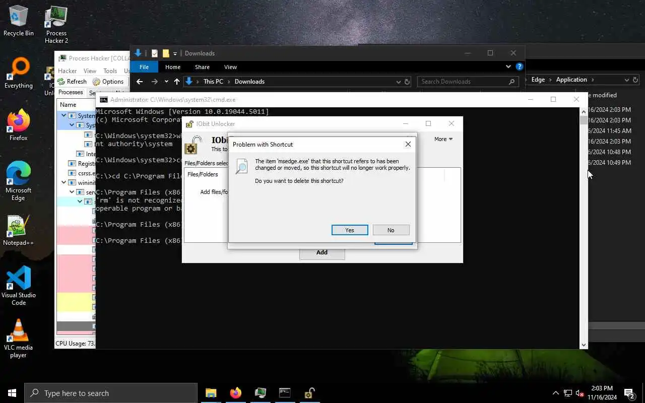645x403 pixels.
Task: Click Options in Process Hacker toolbar
Action: tap(108, 82)
